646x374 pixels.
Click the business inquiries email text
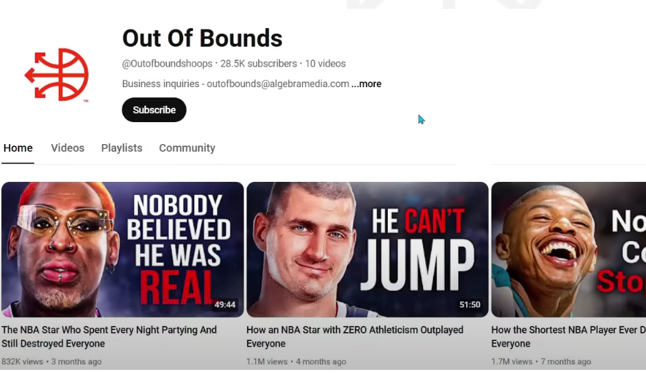(277, 84)
